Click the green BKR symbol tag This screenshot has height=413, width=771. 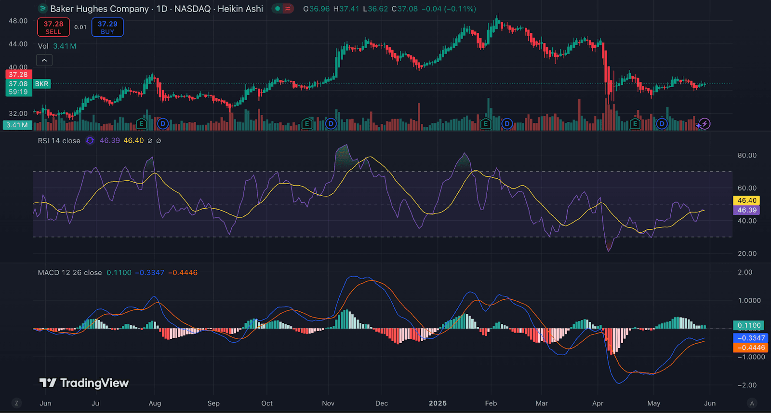pos(42,84)
